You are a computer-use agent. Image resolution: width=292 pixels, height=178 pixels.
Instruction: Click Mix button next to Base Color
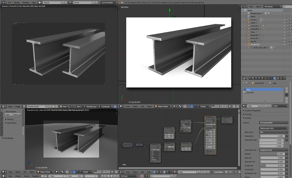pyautogui.click(x=274, y=132)
